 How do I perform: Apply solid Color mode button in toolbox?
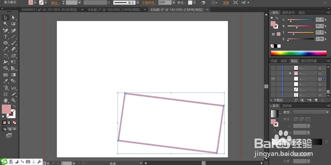click(5, 123)
